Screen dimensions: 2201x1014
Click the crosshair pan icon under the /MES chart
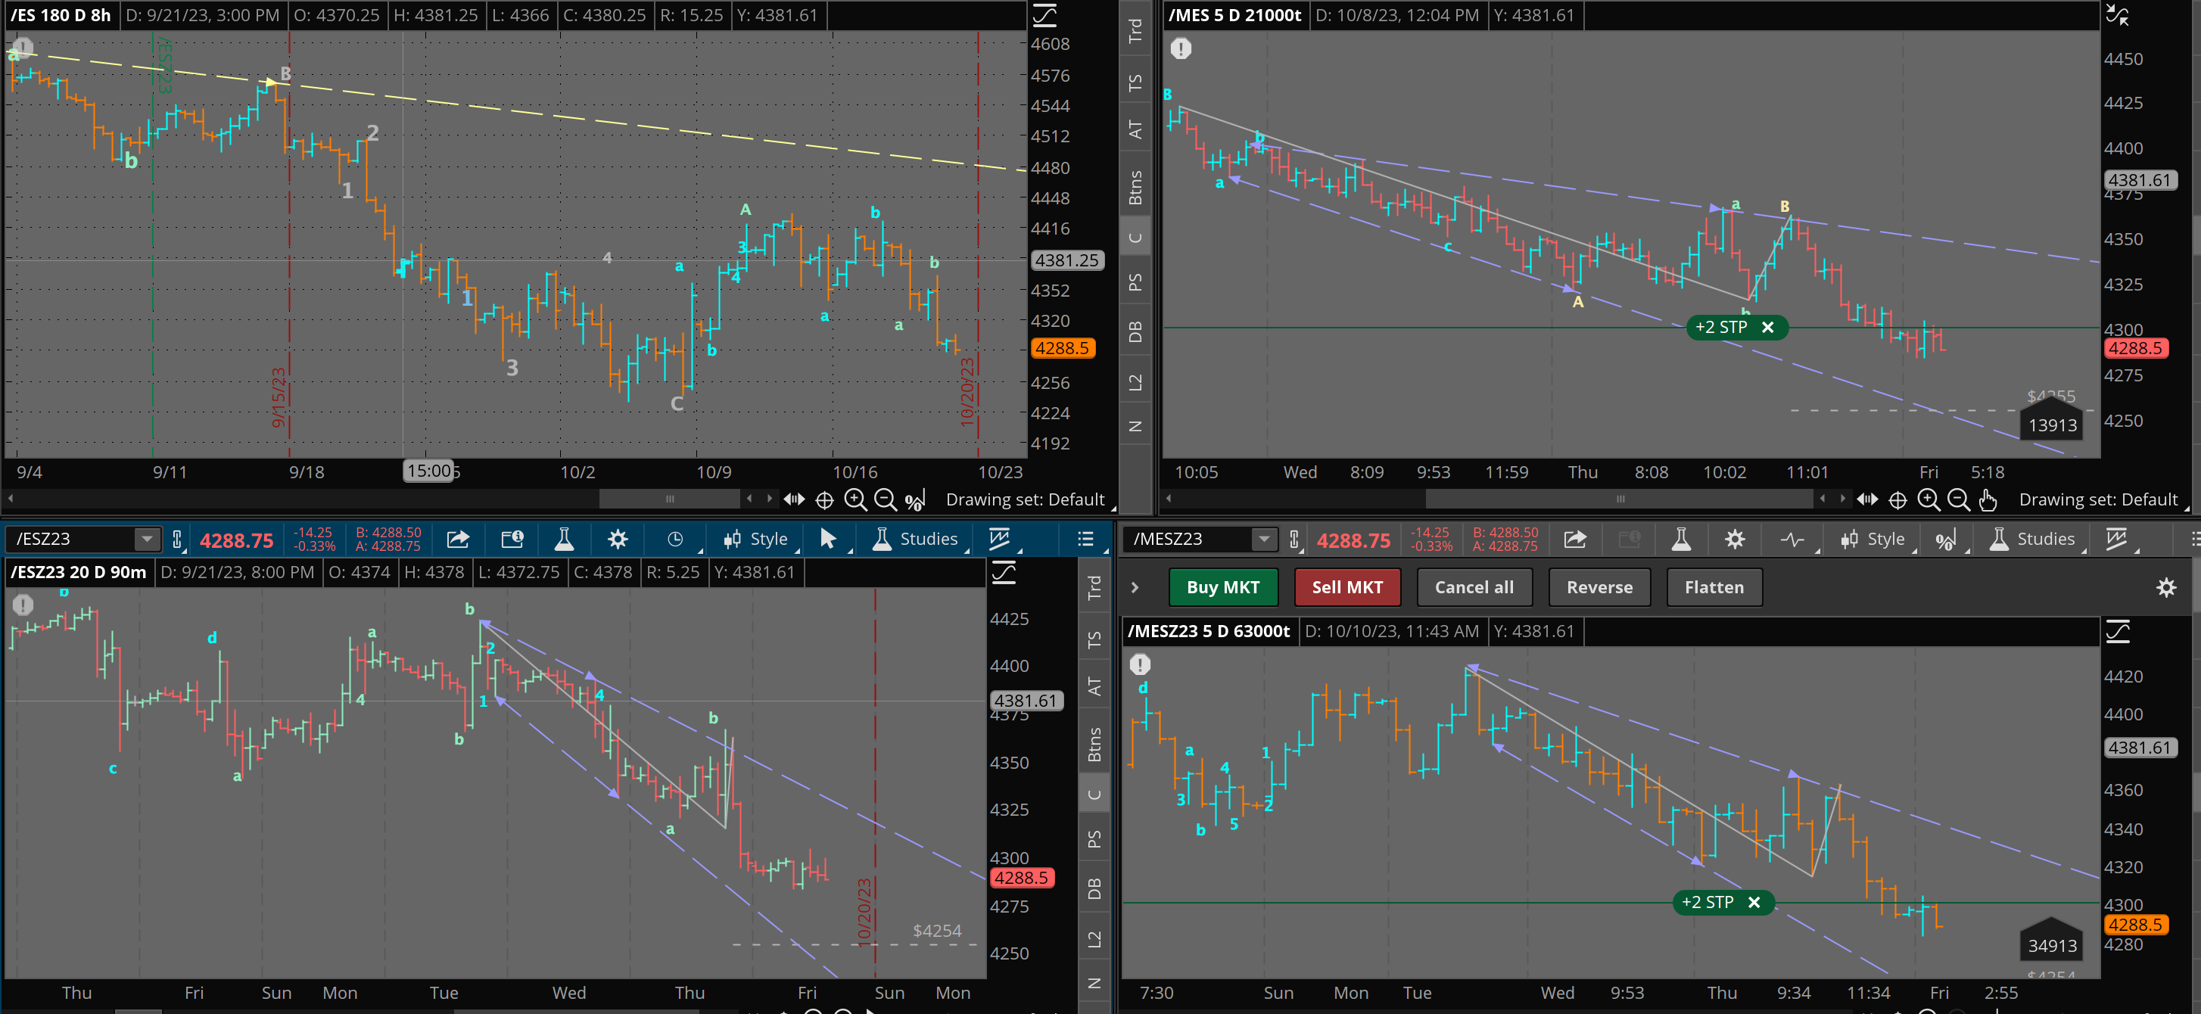1897,499
